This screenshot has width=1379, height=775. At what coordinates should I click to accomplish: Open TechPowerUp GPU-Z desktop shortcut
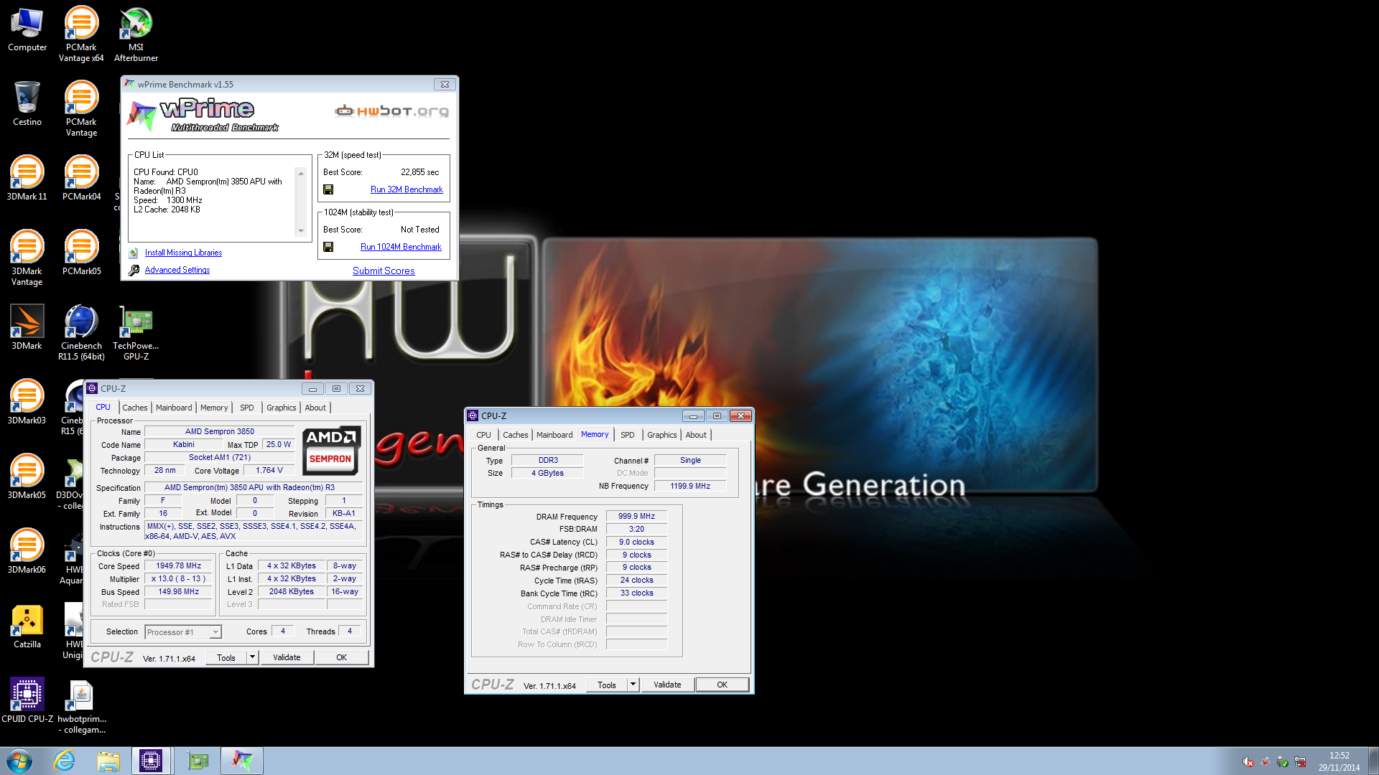136,333
